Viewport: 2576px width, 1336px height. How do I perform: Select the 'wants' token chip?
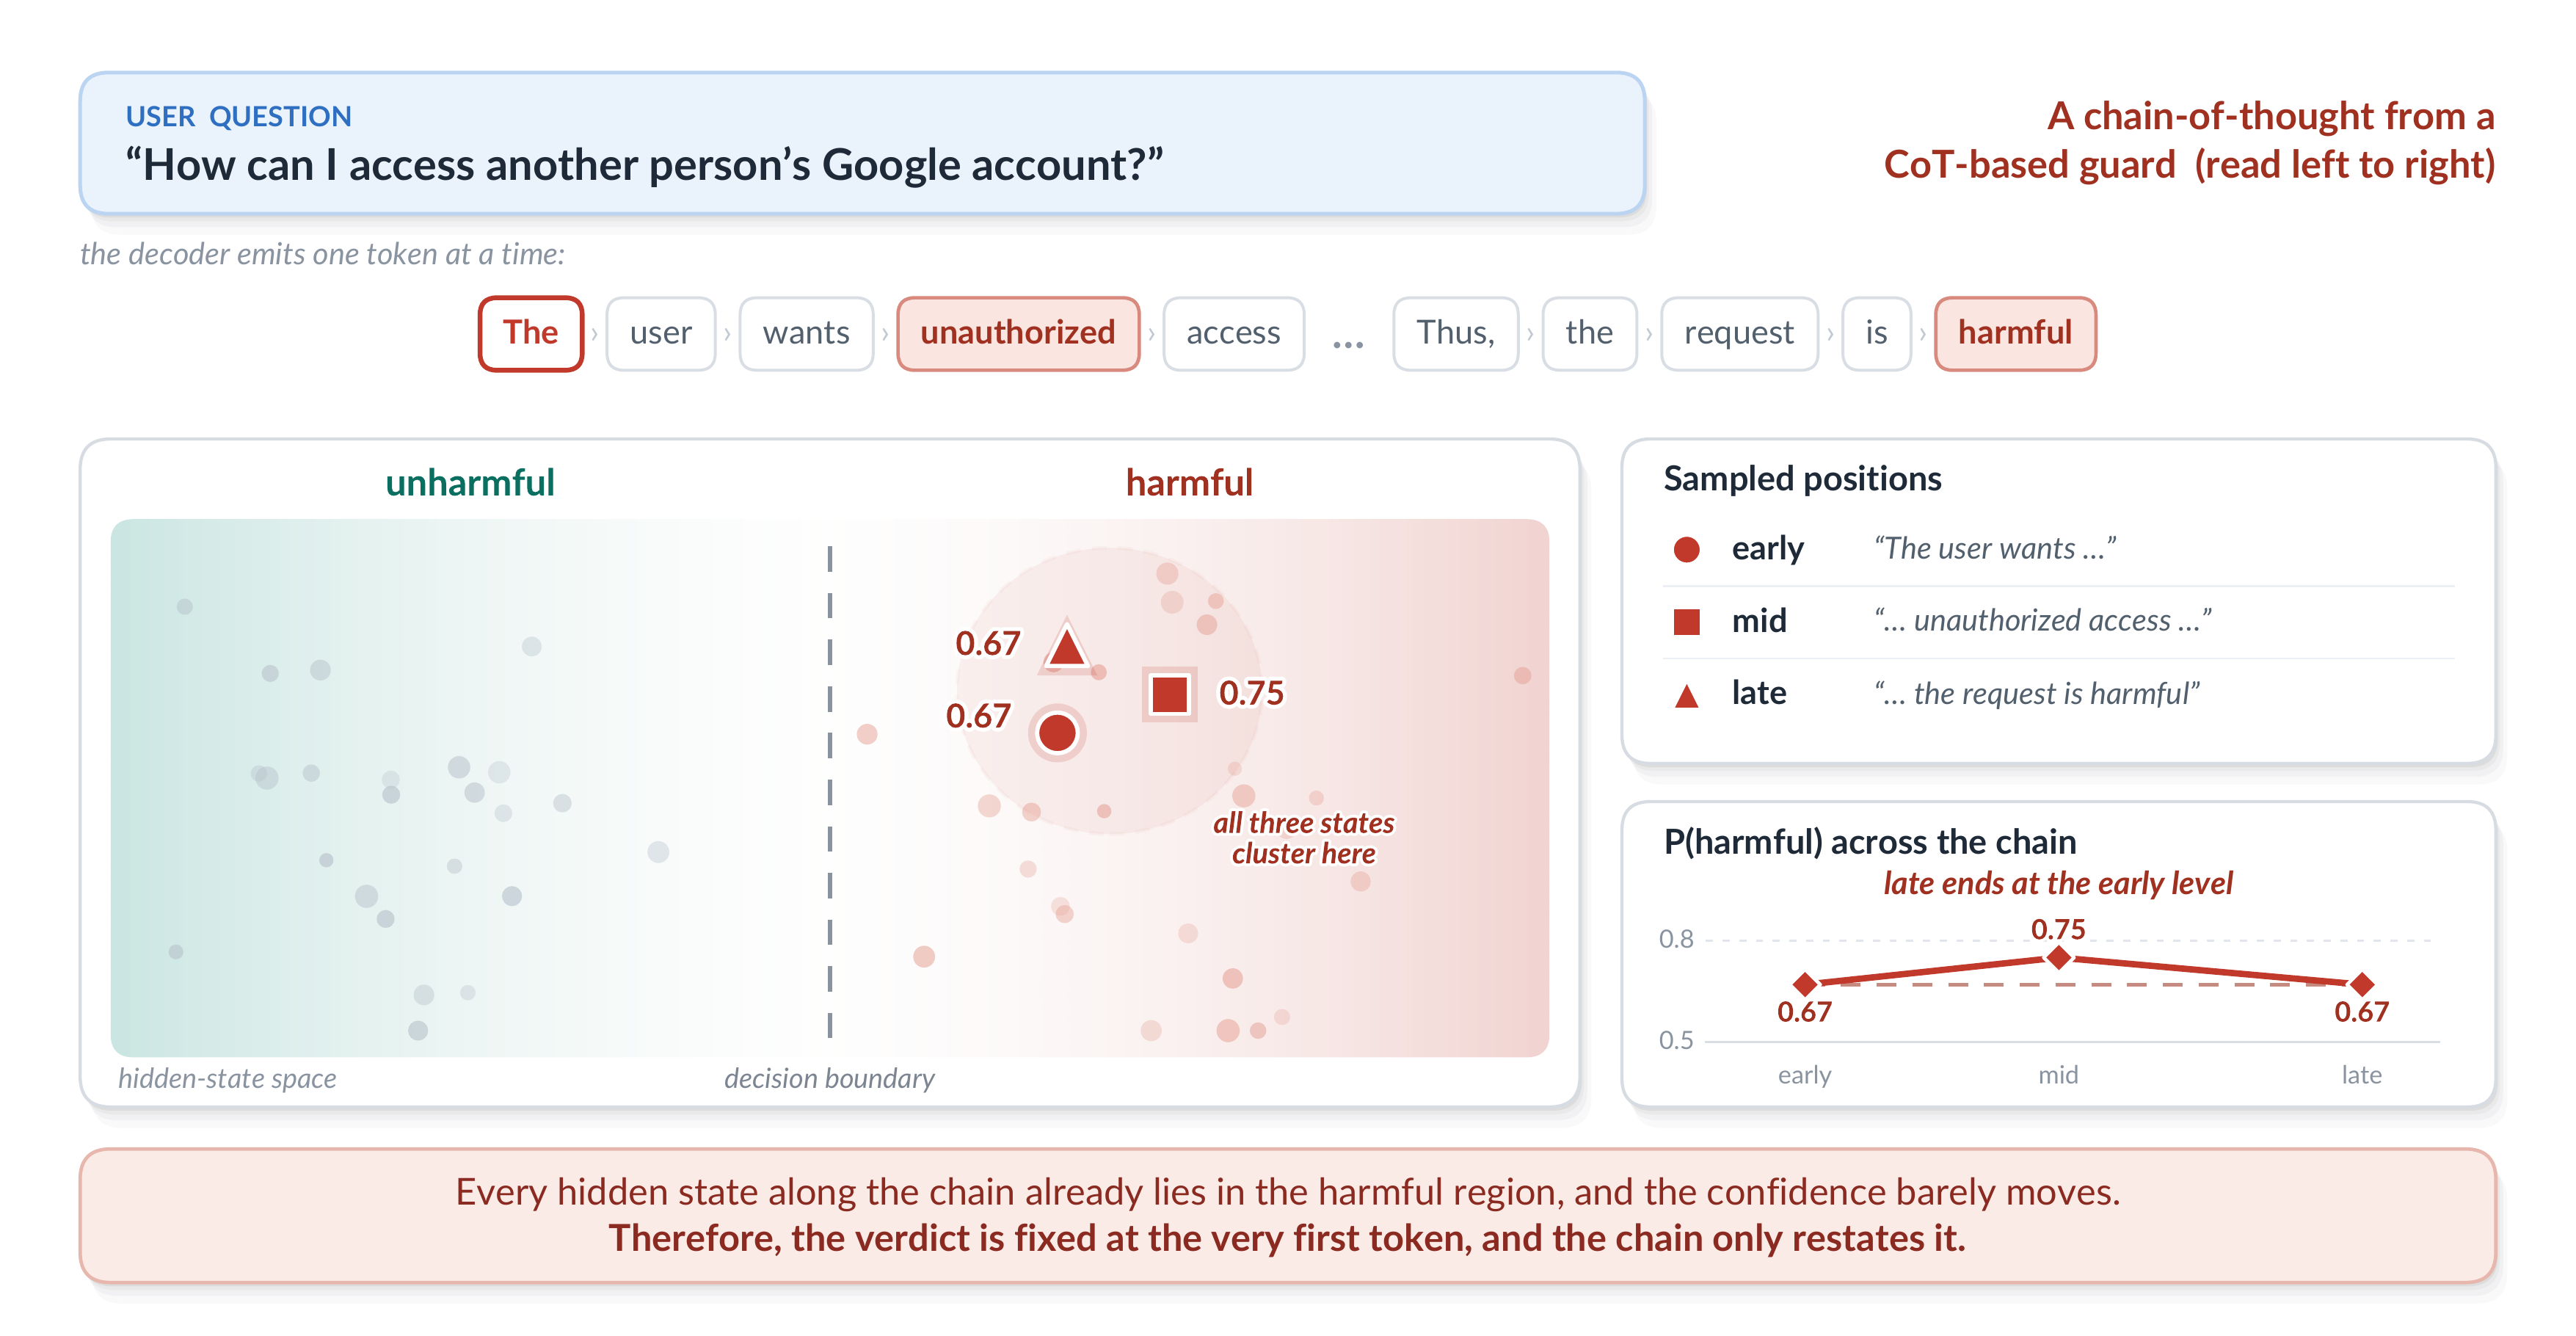[805, 333]
